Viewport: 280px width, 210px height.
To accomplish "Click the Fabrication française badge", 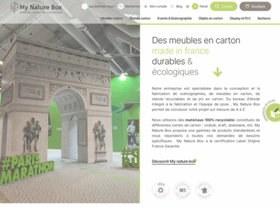I will pyautogui.click(x=204, y=190).
